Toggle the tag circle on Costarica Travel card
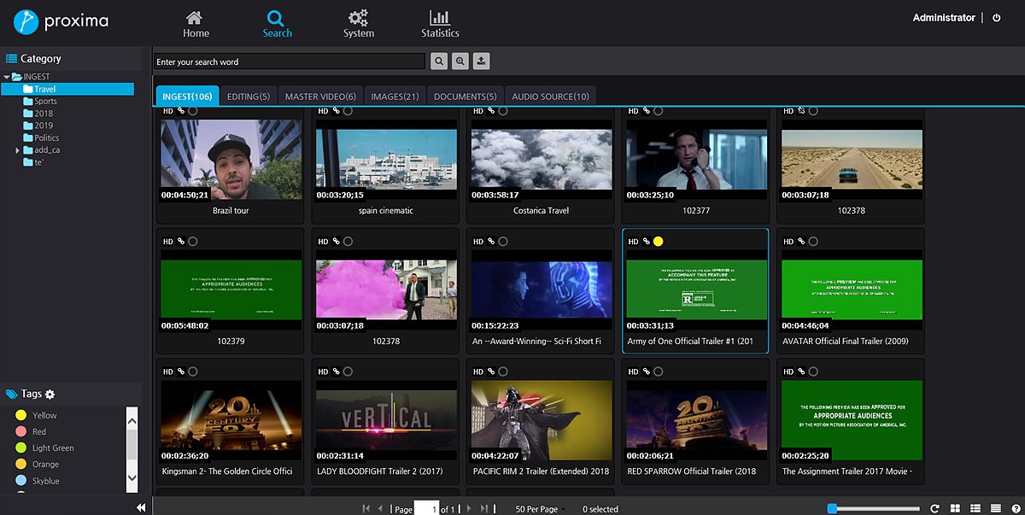The image size is (1025, 515). (x=503, y=111)
